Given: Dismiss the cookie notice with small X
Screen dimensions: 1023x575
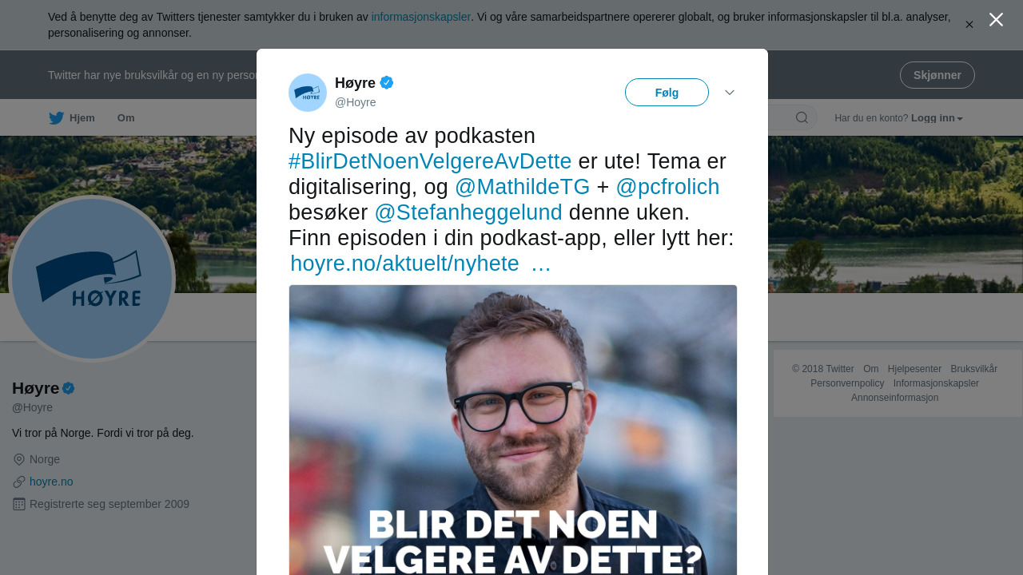Looking at the screenshot, I should tap(969, 25).
